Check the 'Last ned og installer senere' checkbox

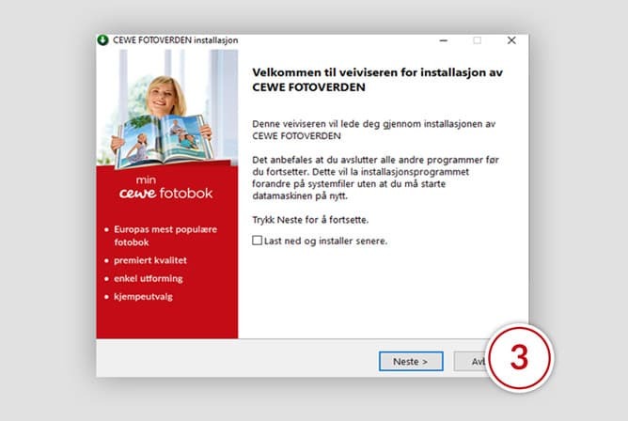pyautogui.click(x=258, y=241)
